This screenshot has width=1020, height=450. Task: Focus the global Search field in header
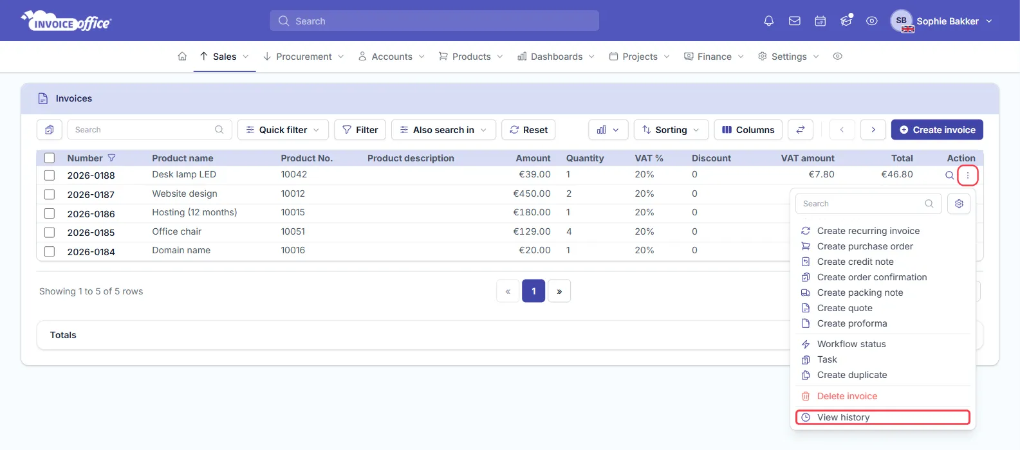point(434,21)
